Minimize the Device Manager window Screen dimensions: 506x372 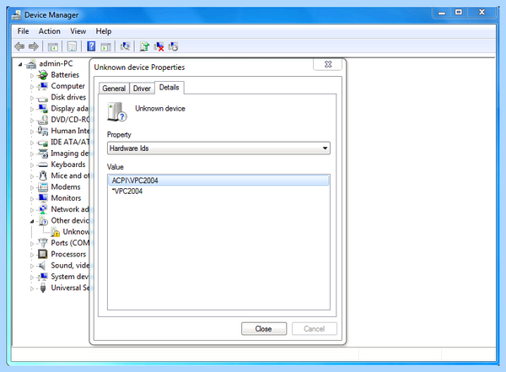pos(441,13)
